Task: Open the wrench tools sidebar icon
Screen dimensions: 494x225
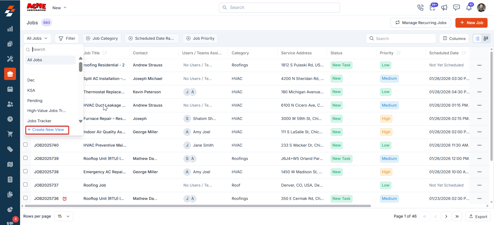Action: pos(10,59)
